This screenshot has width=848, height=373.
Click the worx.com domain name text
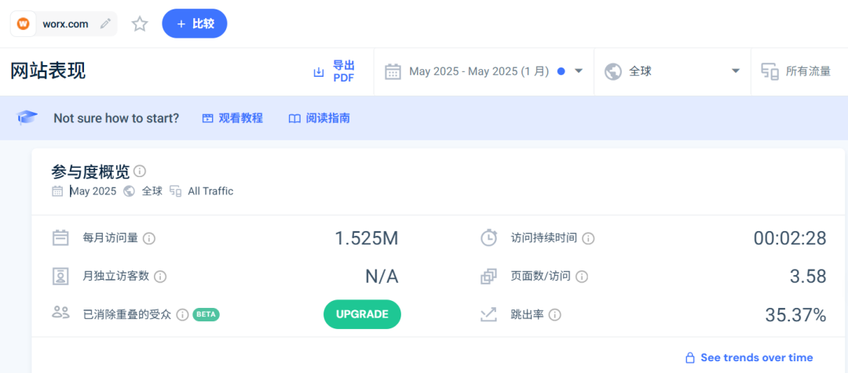(x=65, y=24)
